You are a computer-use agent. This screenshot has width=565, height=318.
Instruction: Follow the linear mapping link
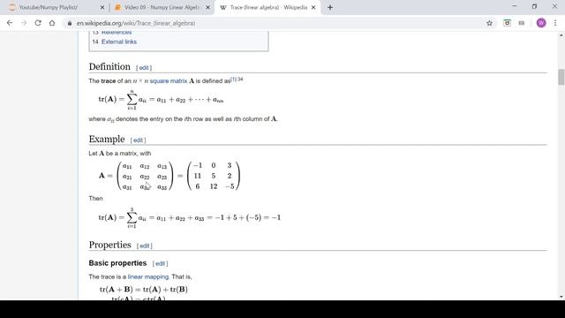tap(148, 276)
